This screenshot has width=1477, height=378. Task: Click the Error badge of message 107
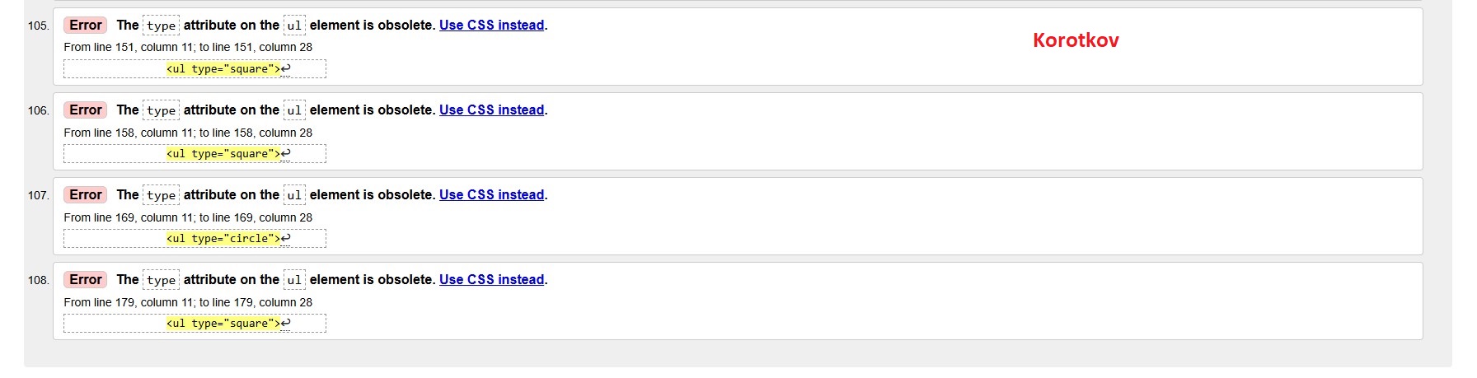(86, 195)
